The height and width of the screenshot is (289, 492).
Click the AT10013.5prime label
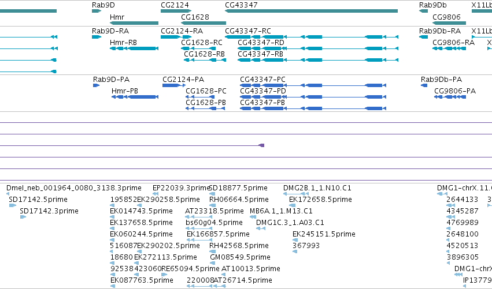(x=251, y=269)
